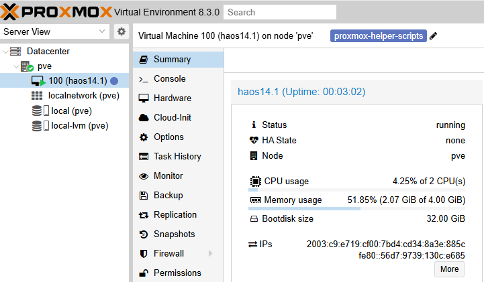Open the Firewall tab
The height and width of the screenshot is (282, 484).
(x=178, y=253)
